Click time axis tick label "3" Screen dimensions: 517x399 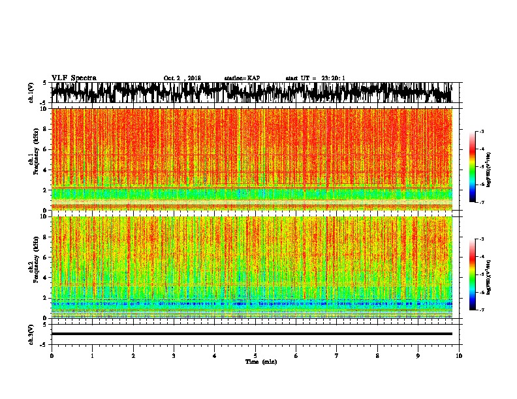coord(174,356)
